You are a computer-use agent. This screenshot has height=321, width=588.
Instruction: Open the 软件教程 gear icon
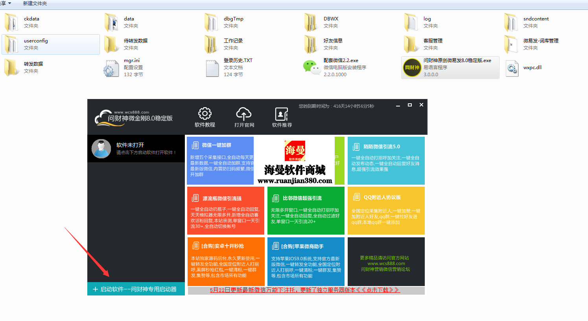(205, 114)
